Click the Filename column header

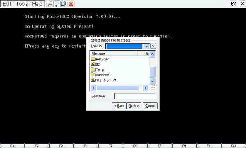114,53
